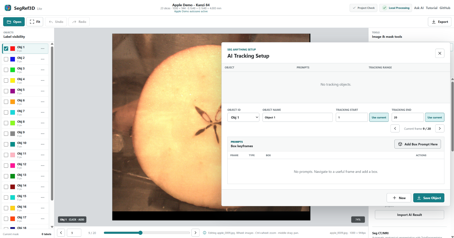Use current frame for tracking start
The image size is (454, 238).
click(x=379, y=117)
